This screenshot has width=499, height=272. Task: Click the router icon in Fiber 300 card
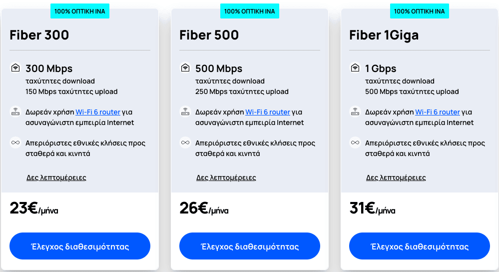[x=15, y=111]
